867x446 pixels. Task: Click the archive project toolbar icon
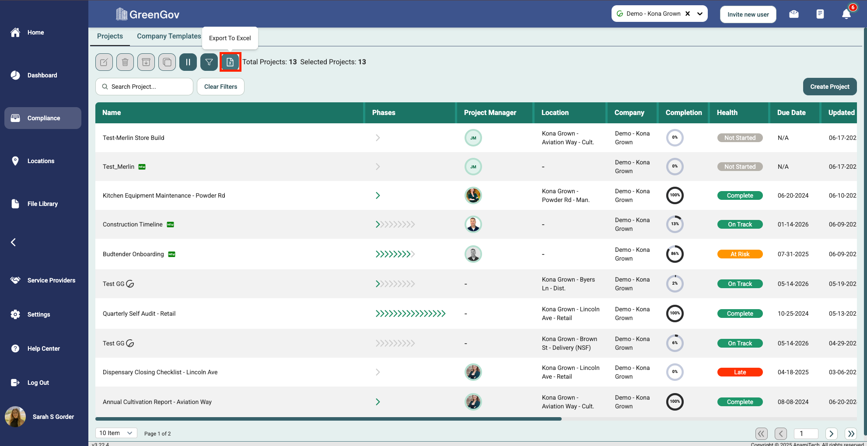tap(146, 62)
